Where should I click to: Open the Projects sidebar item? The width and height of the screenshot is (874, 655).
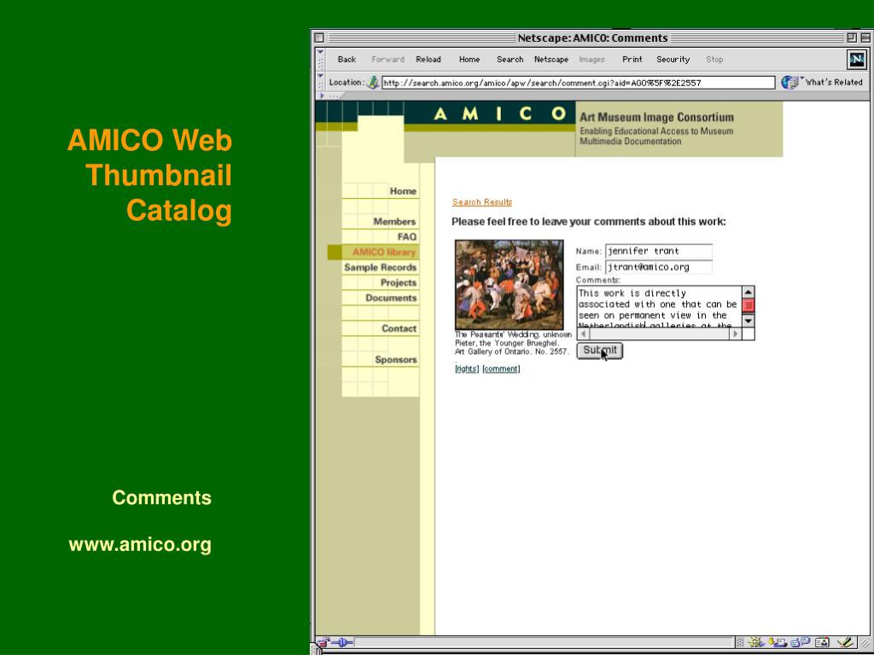pyautogui.click(x=399, y=283)
